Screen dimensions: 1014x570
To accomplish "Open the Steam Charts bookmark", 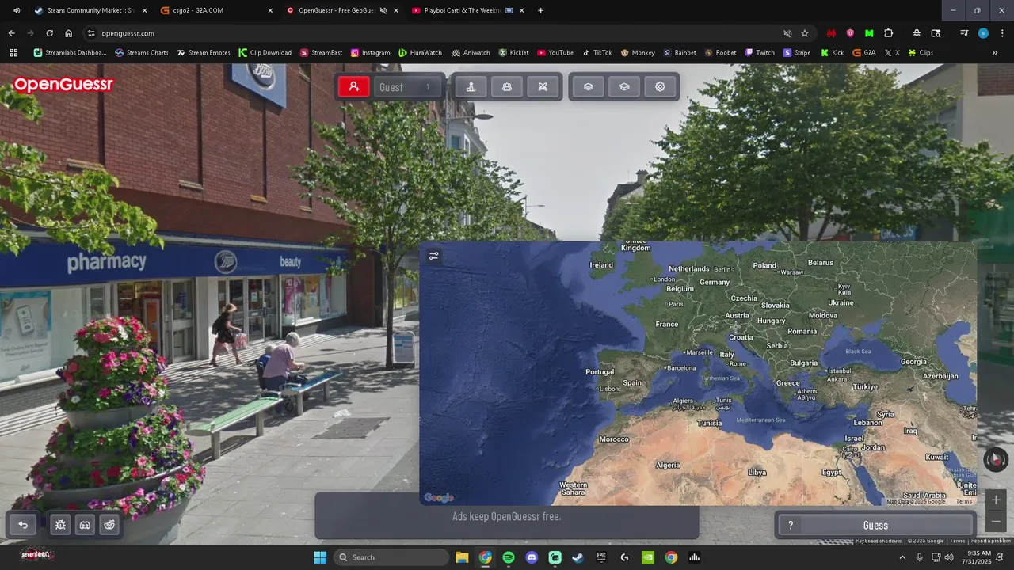I will pyautogui.click(x=142, y=53).
